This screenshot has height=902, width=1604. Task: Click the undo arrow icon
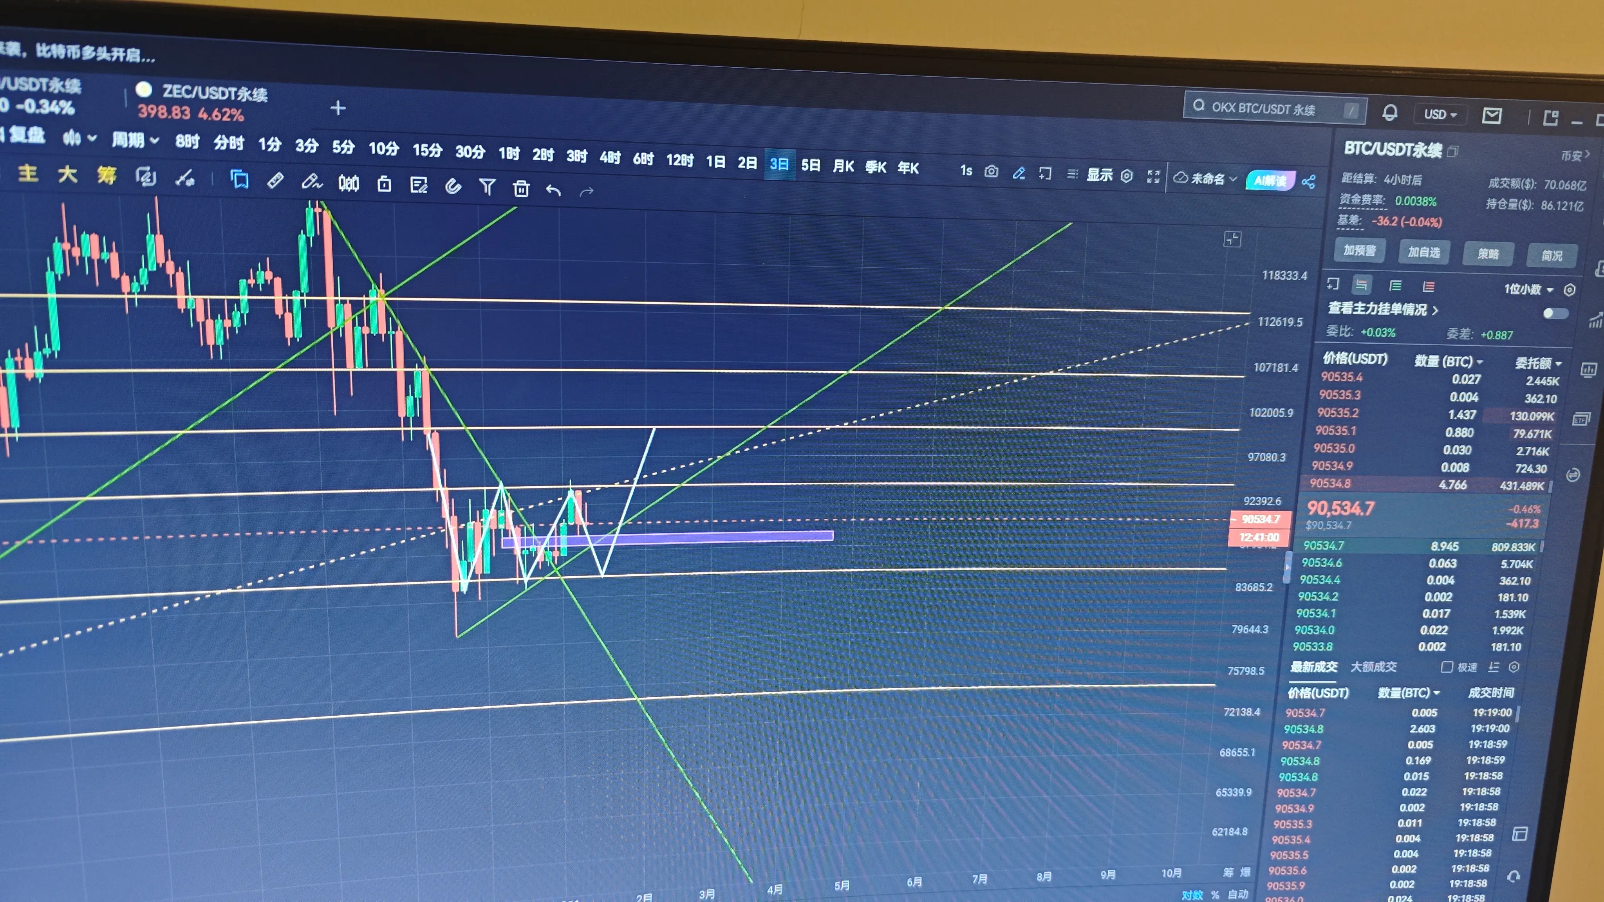553,191
